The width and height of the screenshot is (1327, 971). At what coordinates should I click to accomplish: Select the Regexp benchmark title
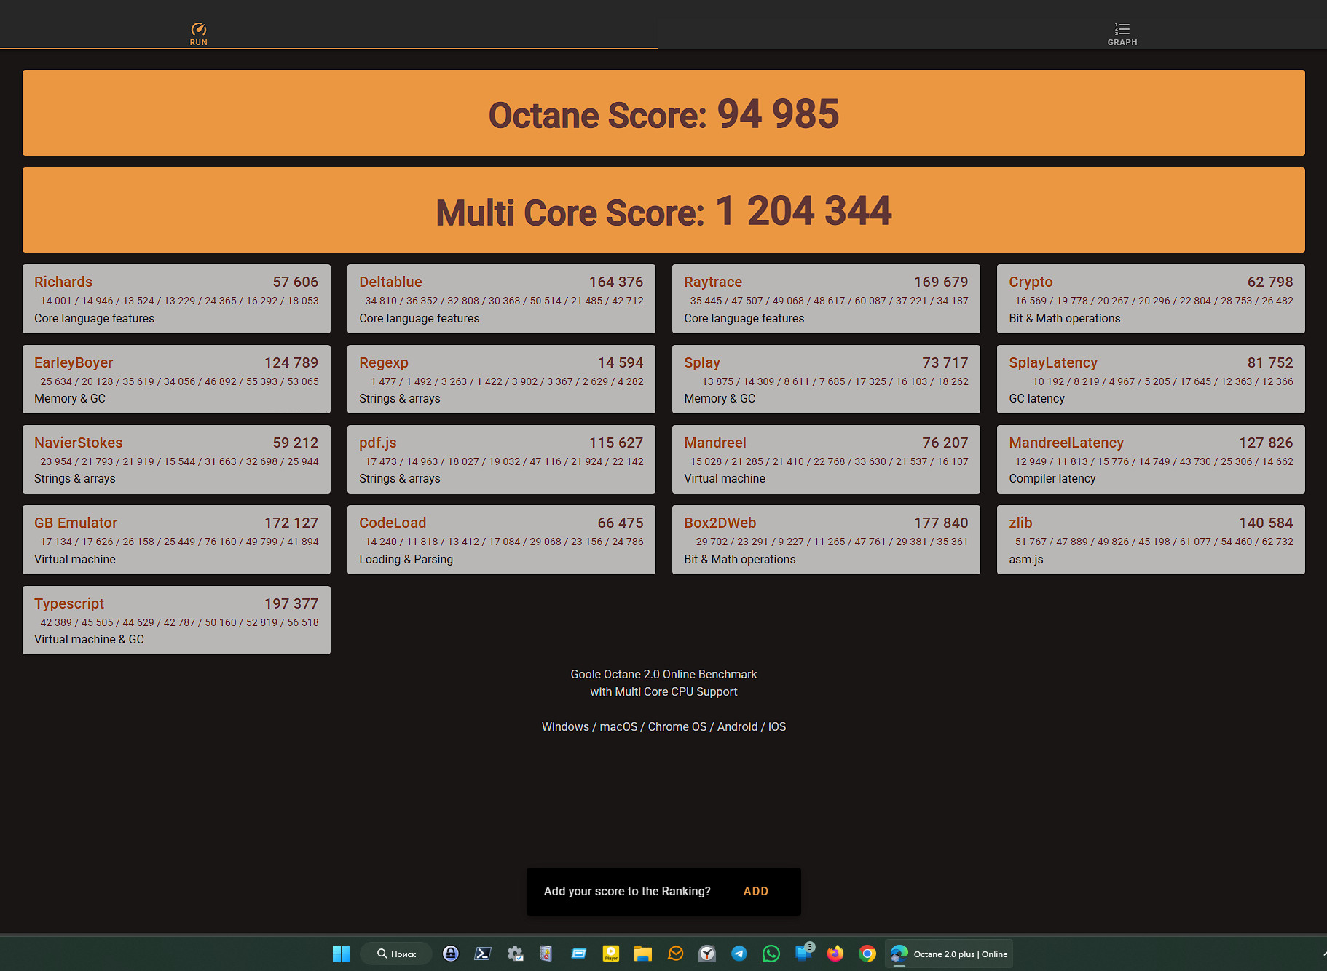tap(384, 362)
